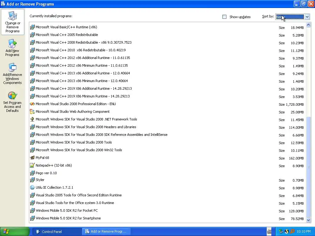Click the Visual Studio 2008 Professional Edition icon
The height and width of the screenshot is (236, 315).
click(32, 104)
